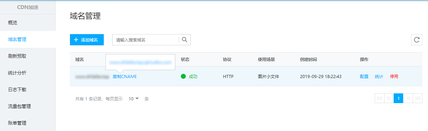
Task: Click the search magnifier icon
Action: tap(184, 40)
